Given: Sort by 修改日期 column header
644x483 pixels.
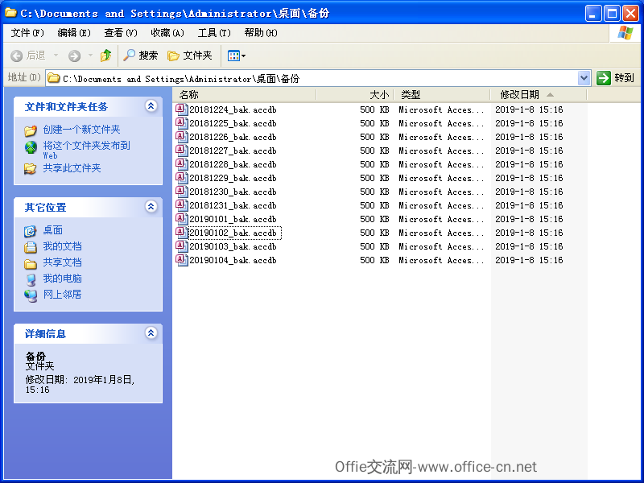Looking at the screenshot, I should 539,95.
